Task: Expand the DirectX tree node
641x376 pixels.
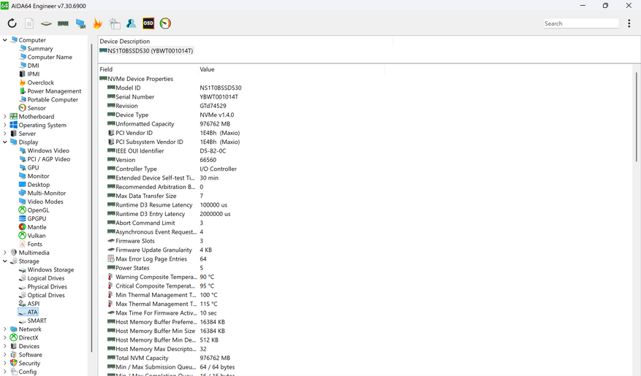Action: point(5,337)
